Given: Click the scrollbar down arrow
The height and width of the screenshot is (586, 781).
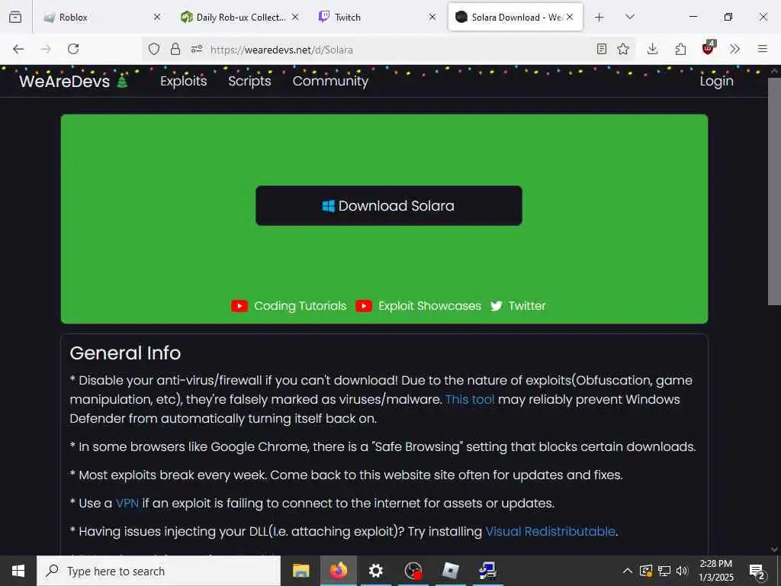Looking at the screenshot, I should point(775,549).
